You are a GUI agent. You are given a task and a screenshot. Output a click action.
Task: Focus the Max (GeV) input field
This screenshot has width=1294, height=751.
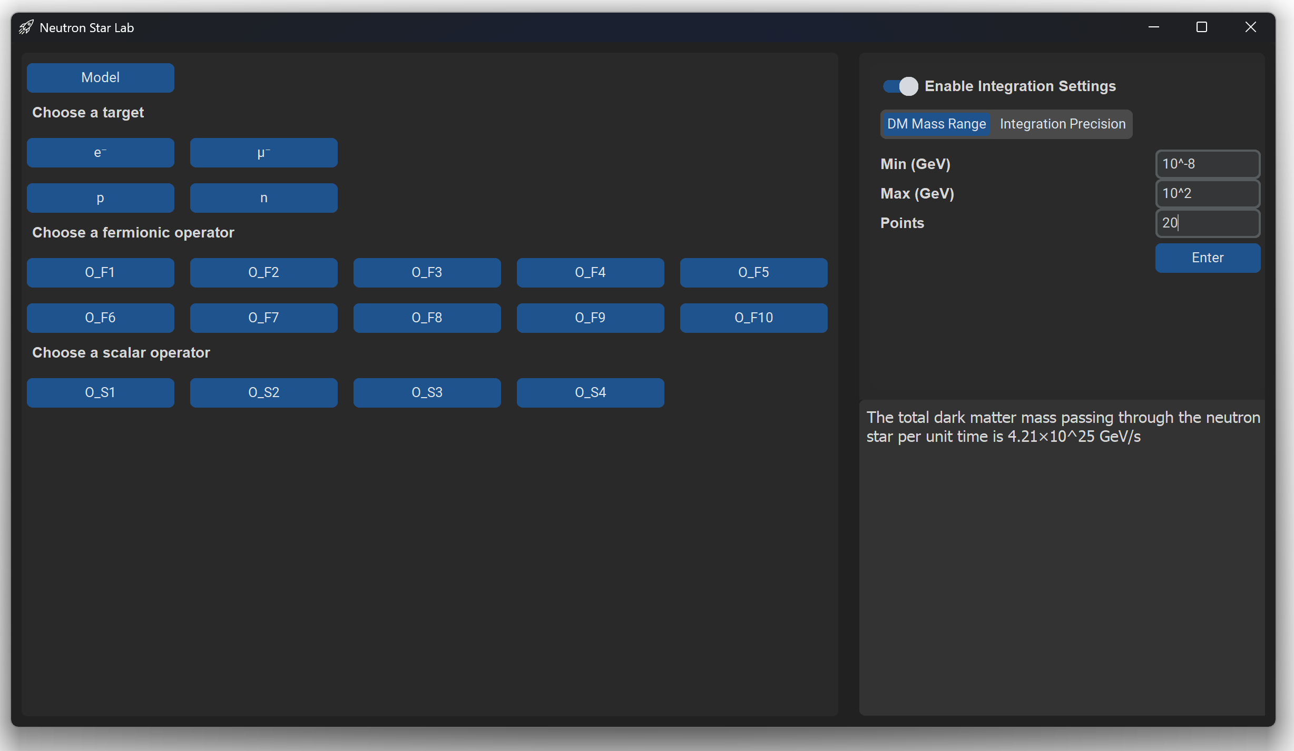click(1208, 194)
